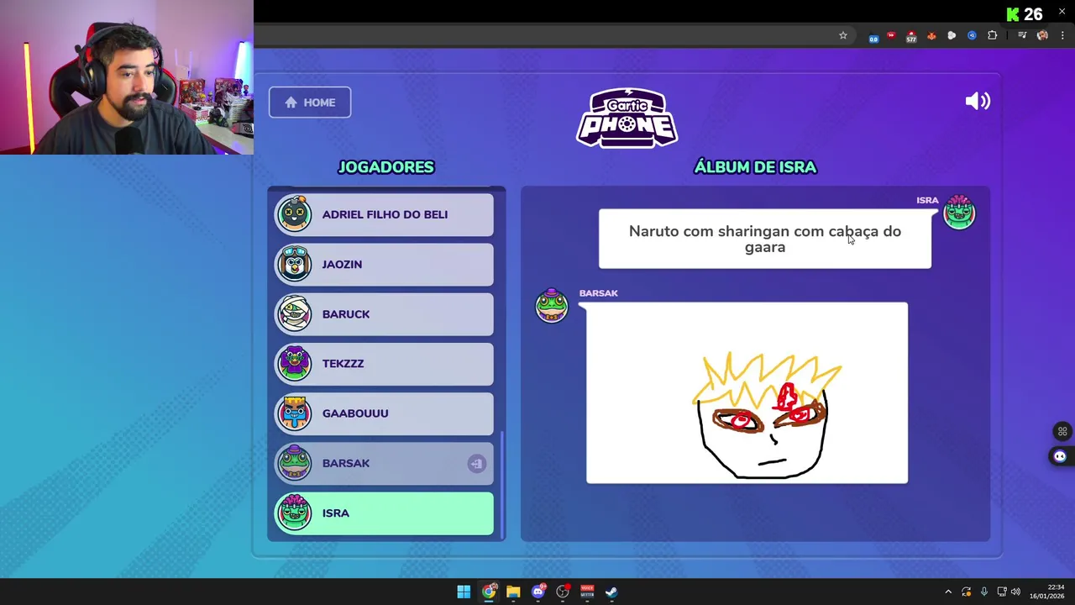1075x605 pixels.
Task: Click the player list scrollbar
Action: [x=502, y=483]
